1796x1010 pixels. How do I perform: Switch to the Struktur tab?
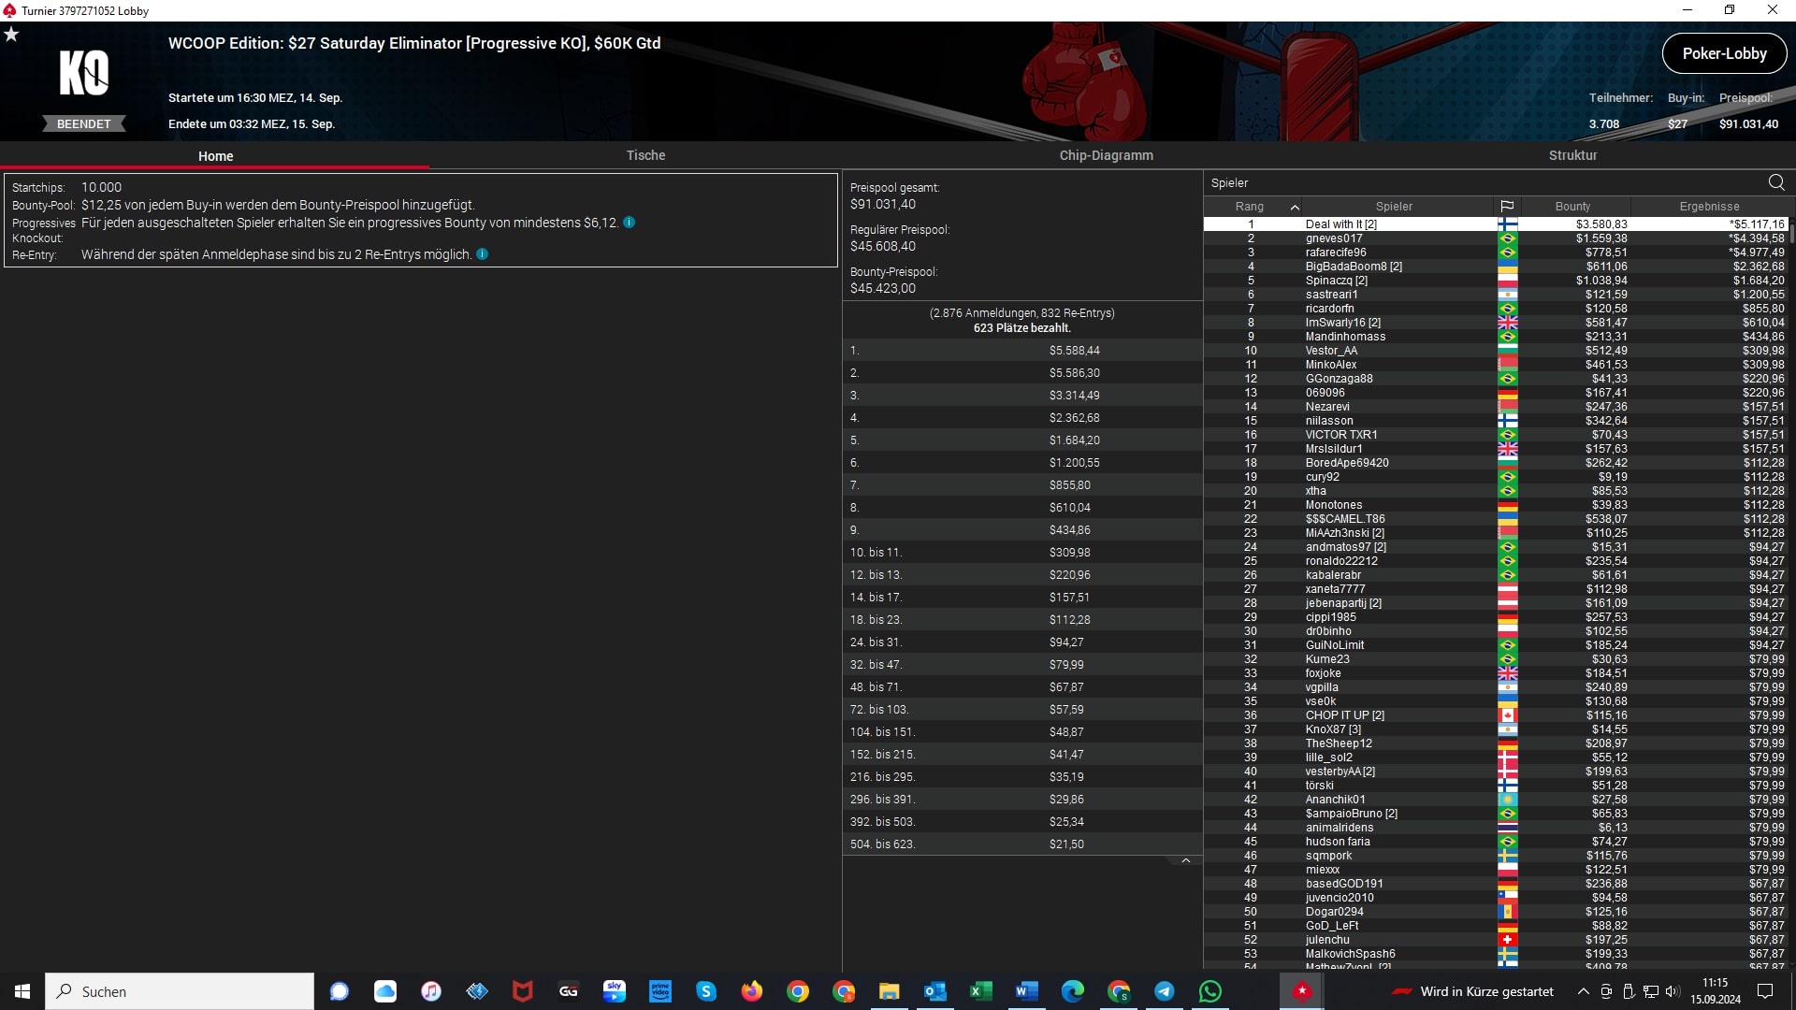click(x=1572, y=155)
